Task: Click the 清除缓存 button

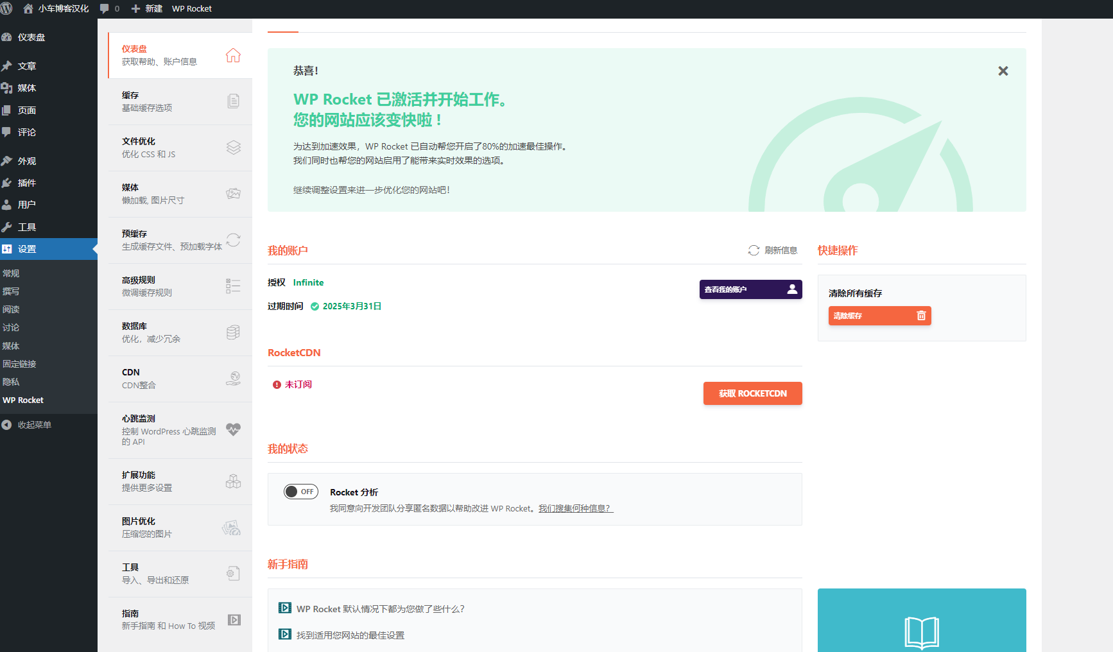Action: tap(879, 316)
